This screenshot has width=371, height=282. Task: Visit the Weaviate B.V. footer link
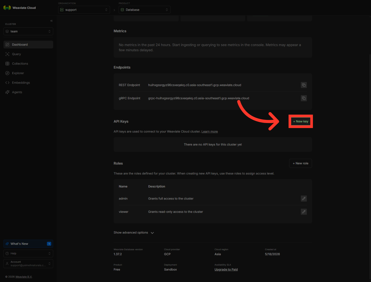pyautogui.click(x=24, y=277)
